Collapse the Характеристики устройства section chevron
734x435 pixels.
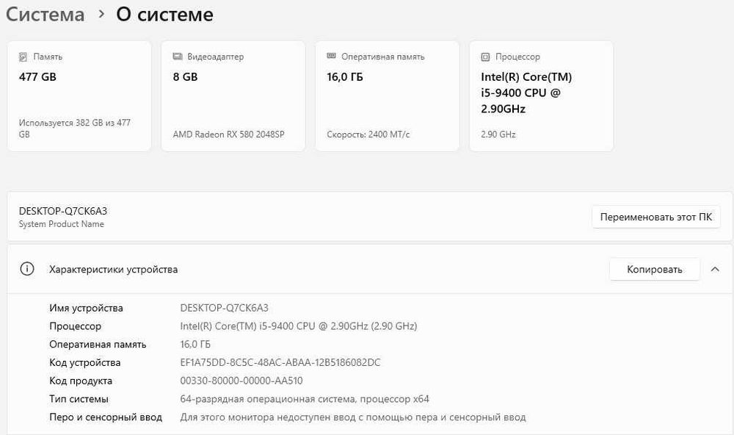pos(715,270)
